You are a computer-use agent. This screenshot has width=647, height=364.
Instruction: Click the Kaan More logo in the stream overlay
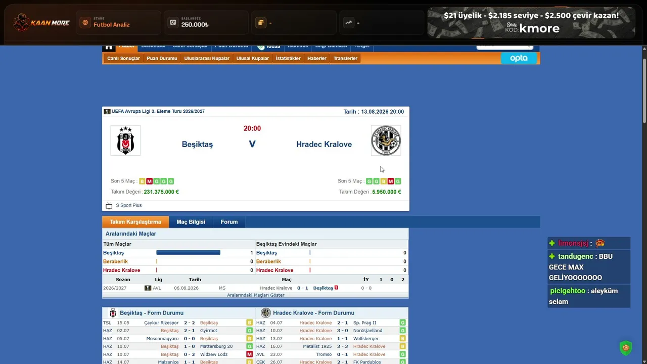[41, 23]
